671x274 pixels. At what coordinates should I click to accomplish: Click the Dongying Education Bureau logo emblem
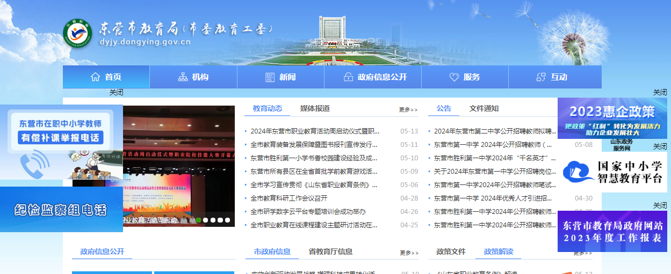(77, 33)
